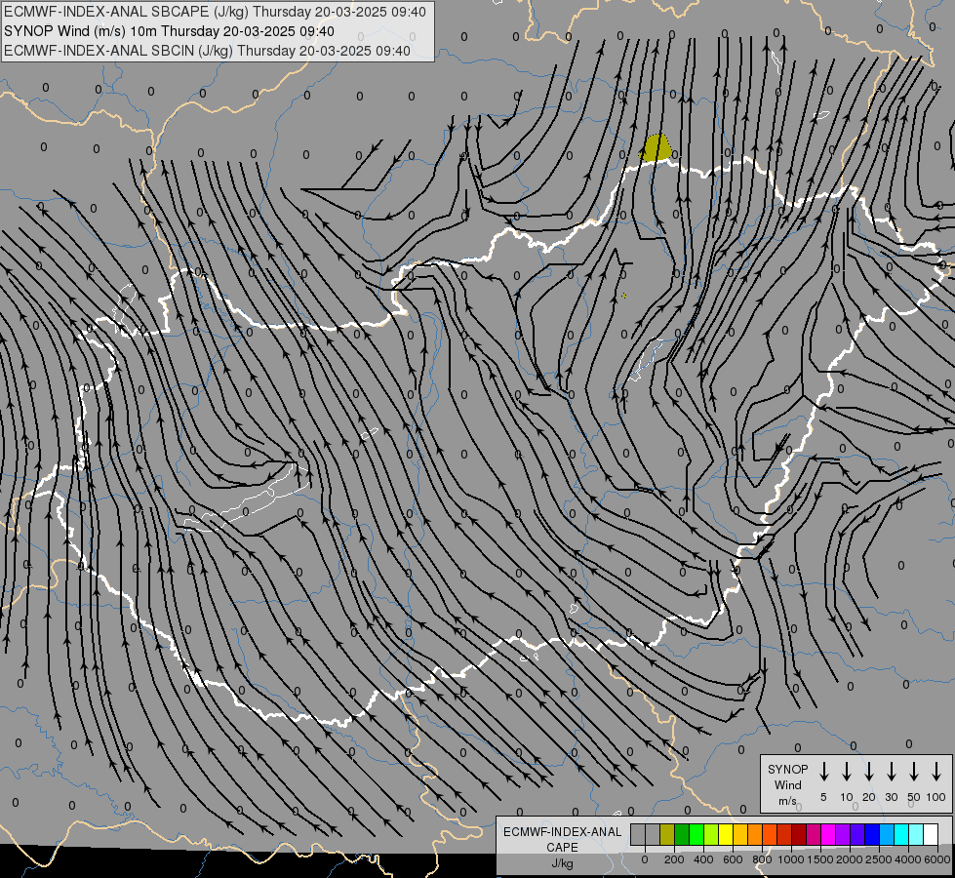Click the SYNOP Wind 10m title line
The width and height of the screenshot is (955, 878).
pos(169,31)
